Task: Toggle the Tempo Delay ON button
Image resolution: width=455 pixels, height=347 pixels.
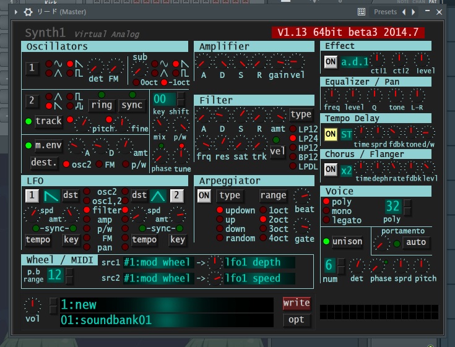Action: coord(331,134)
